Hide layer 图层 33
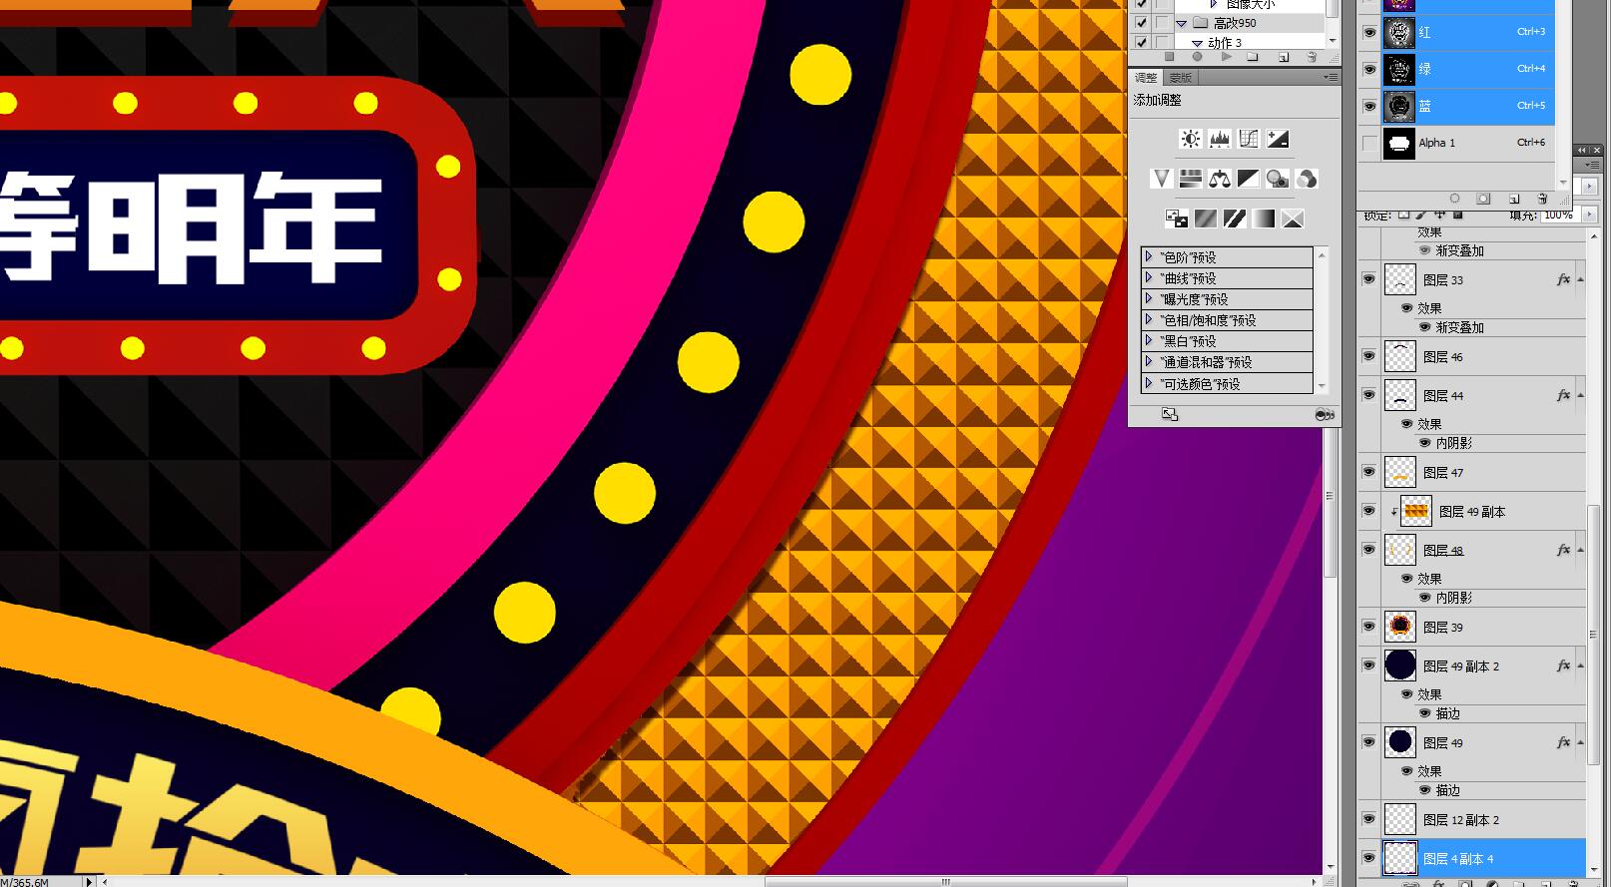The width and height of the screenshot is (1611, 887). tap(1368, 279)
